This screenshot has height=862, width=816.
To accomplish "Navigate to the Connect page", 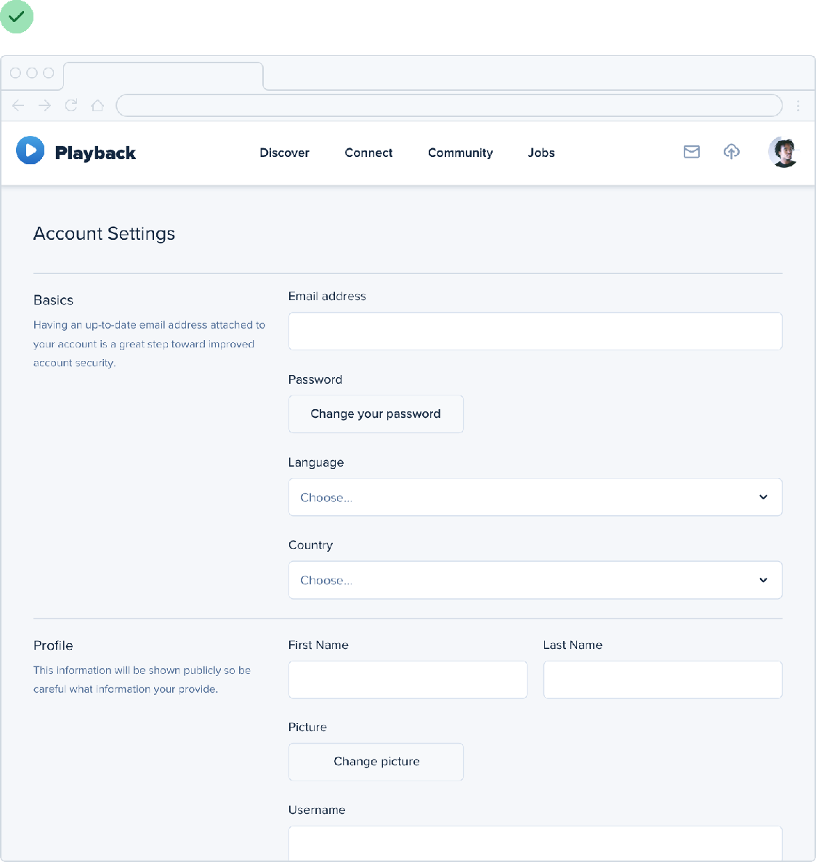I will pos(368,153).
